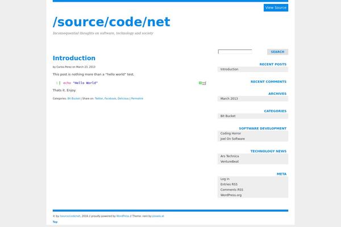The image size is (341, 227).
Task: Click the code block toolbar icon
Action: pyautogui.click(x=202, y=83)
